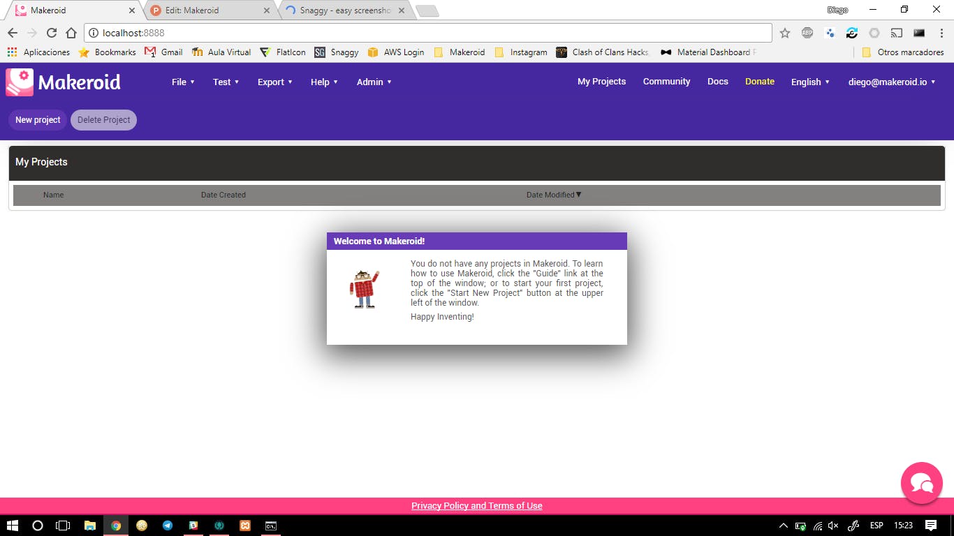The height and width of the screenshot is (536, 954).
Task: Open Windows Ink Workspace pen icon
Action: coord(853,526)
